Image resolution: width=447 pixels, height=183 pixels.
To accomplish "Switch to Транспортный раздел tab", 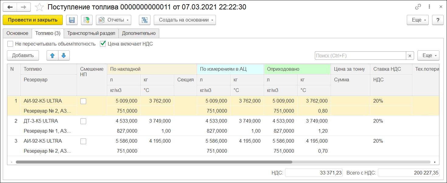I will (91, 33).
